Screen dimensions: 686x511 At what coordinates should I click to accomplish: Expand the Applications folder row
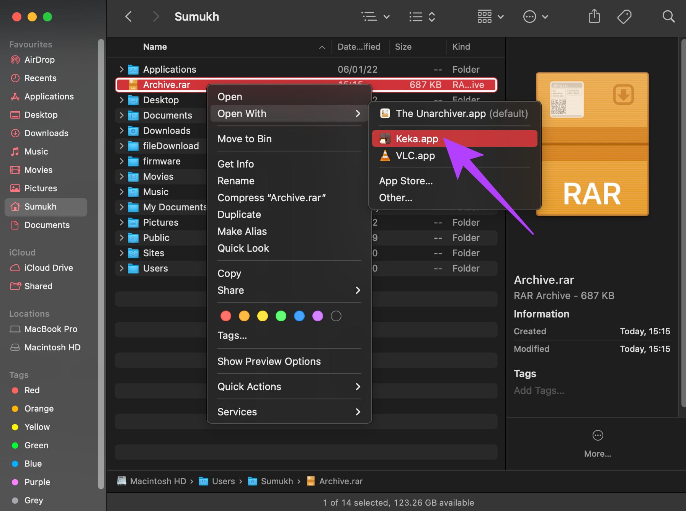[x=121, y=69]
